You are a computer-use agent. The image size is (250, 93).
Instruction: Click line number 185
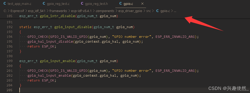point(10,16)
